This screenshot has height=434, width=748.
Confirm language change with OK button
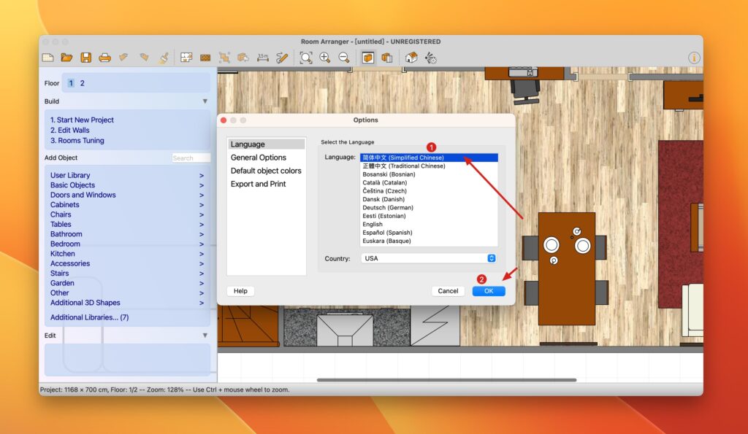pyautogui.click(x=488, y=290)
